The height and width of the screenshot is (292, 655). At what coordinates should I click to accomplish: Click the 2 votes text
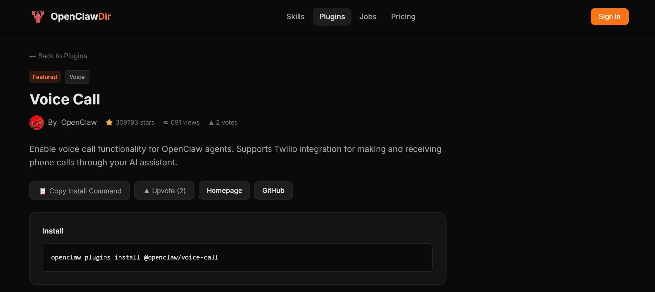click(227, 122)
